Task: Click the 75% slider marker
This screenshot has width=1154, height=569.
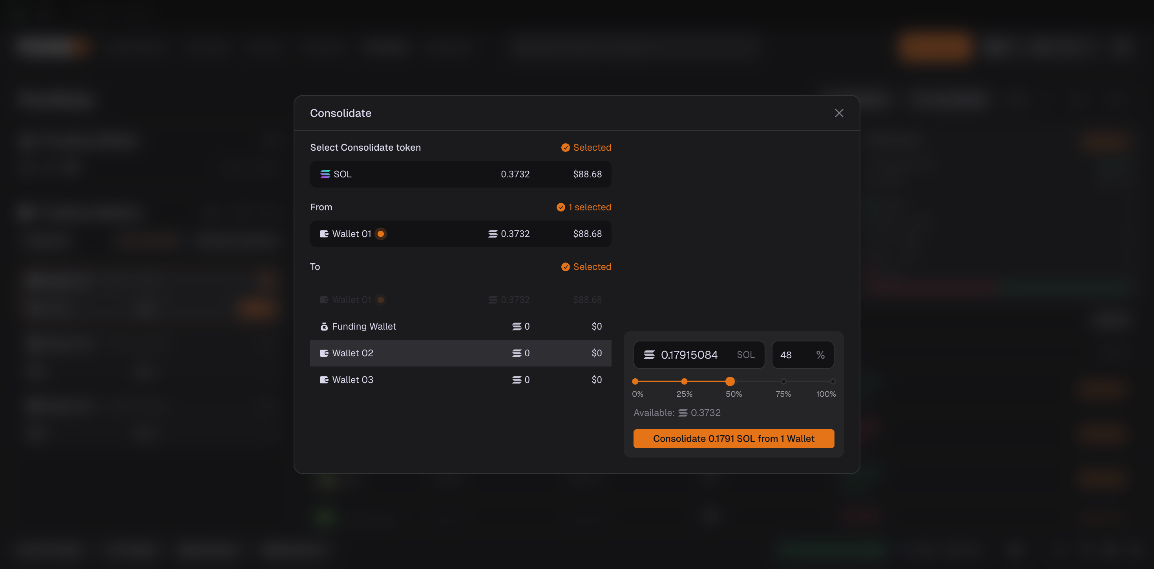Action: point(783,382)
